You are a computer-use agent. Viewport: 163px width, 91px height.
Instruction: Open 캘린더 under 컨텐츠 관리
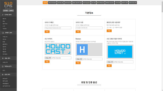pos(4,52)
